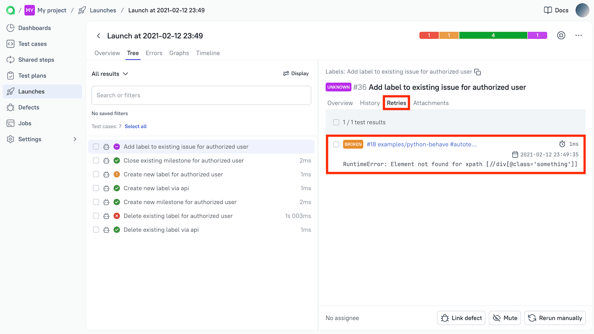
Task: Open the Shared steps section
Action: click(x=36, y=59)
